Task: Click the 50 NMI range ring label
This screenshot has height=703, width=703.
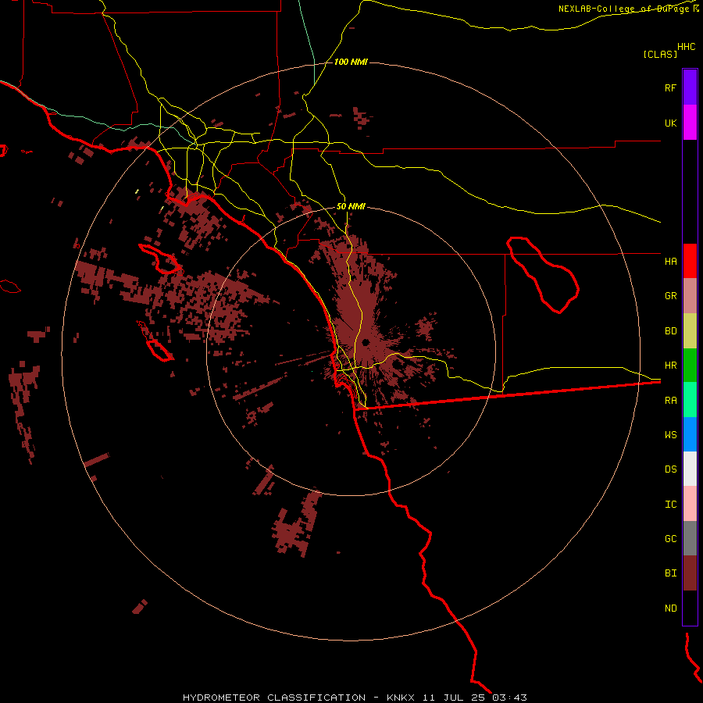Action: pos(351,206)
